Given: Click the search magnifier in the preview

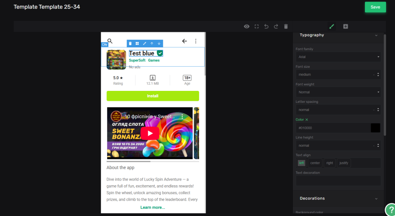Looking at the screenshot, I should point(110,41).
